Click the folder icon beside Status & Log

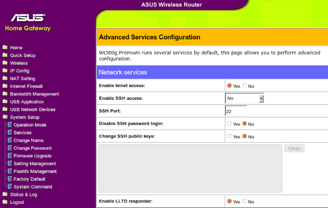tap(5, 194)
